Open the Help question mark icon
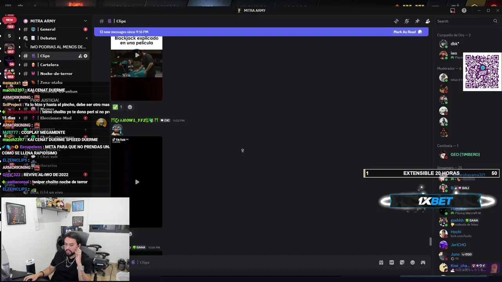 pos(464,11)
